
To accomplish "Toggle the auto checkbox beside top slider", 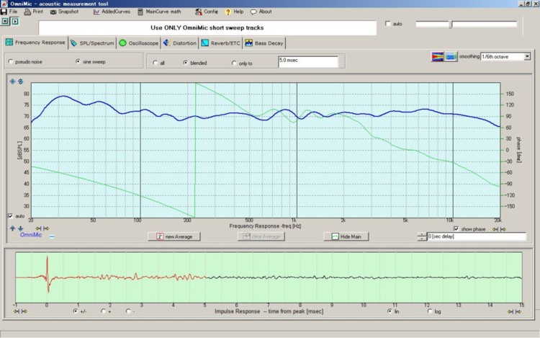I will (388, 24).
